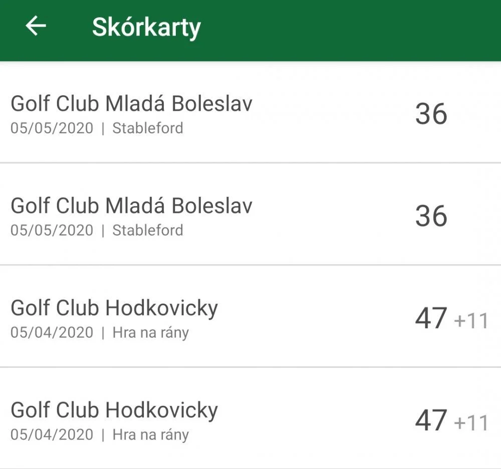
Task: Tap Hra na rány on upper Hodkovicky entry
Action: [x=150, y=333]
